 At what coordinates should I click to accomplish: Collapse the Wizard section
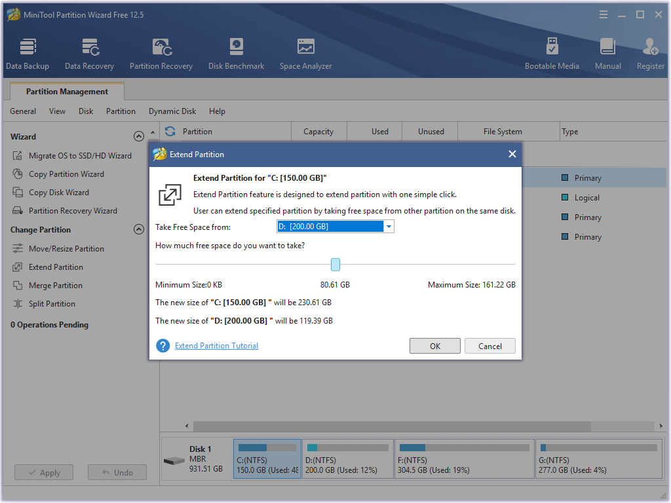139,136
